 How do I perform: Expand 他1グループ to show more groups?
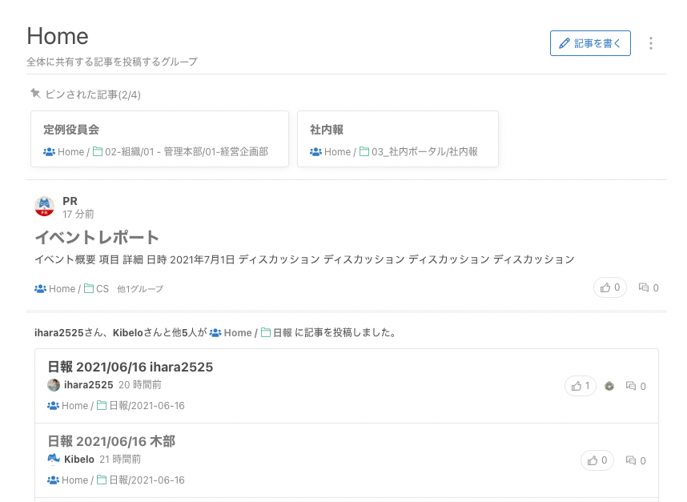tap(140, 289)
